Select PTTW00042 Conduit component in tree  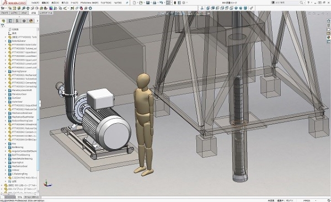point(24,132)
